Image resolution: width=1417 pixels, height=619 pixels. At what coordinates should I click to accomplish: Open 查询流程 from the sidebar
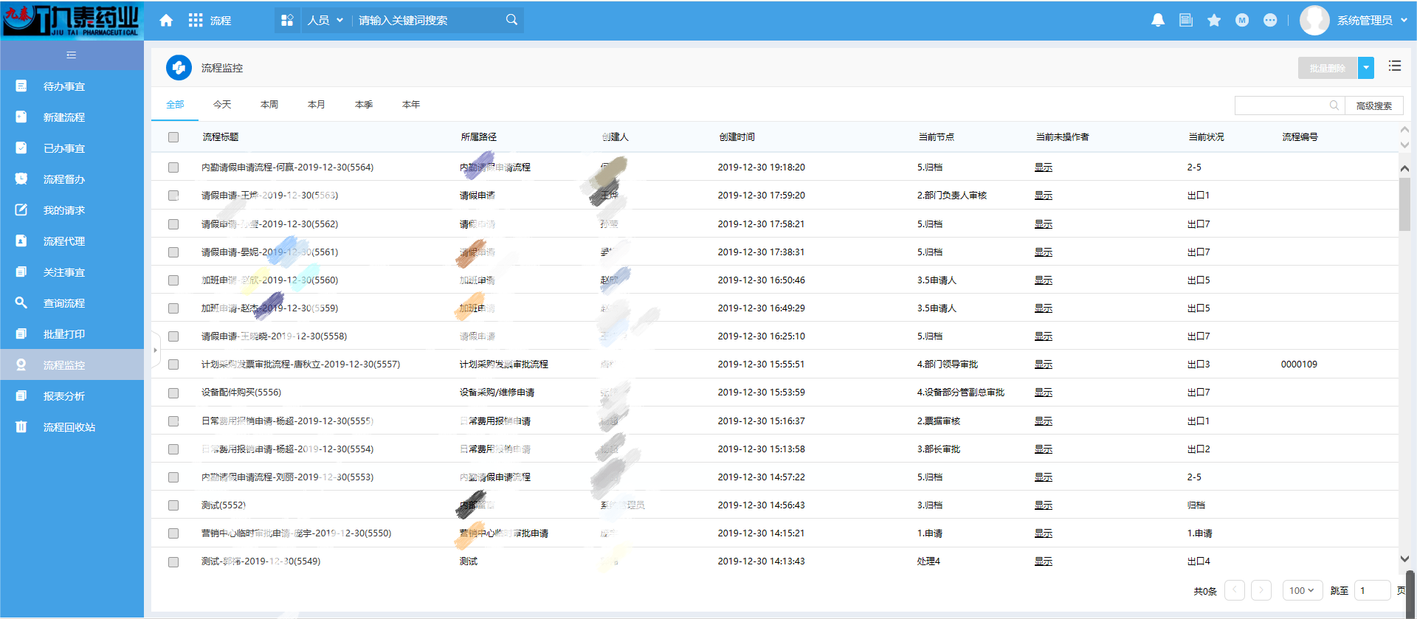[72, 303]
